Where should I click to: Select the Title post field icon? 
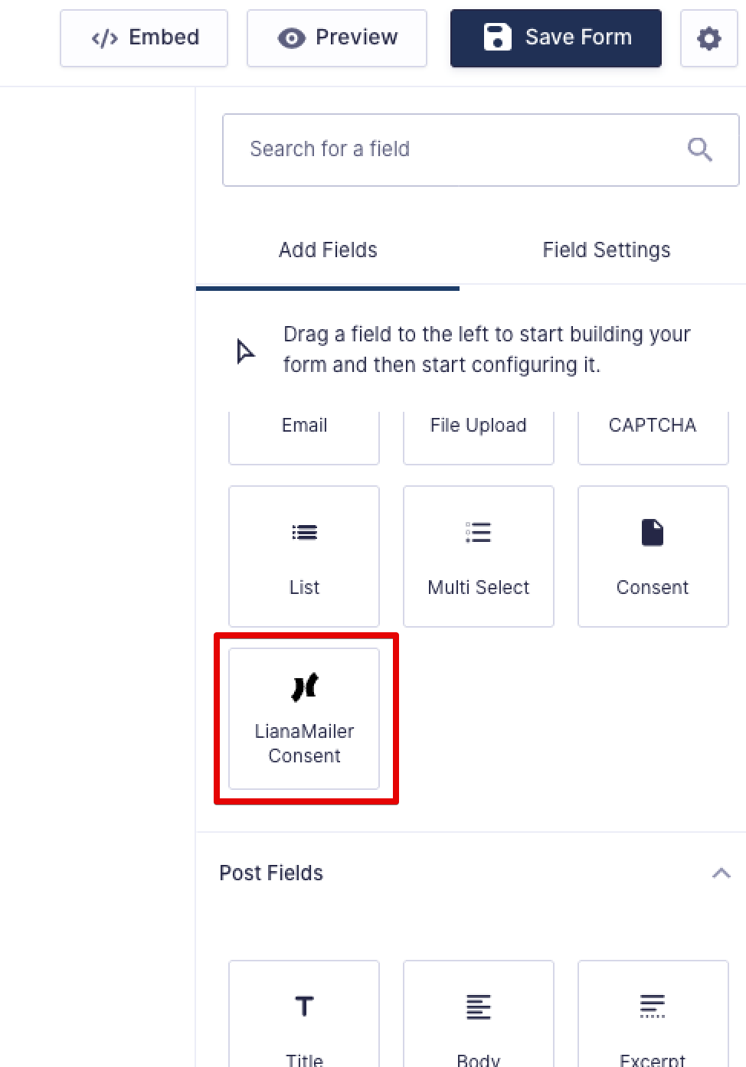tap(304, 1006)
